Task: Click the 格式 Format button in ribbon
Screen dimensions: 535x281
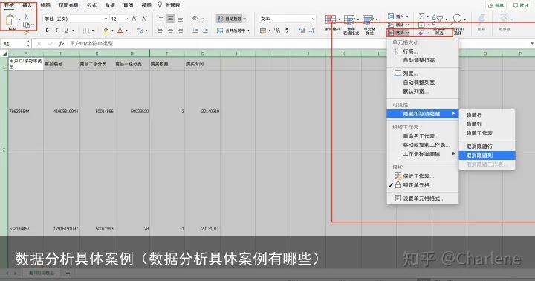Action: pyautogui.click(x=398, y=33)
